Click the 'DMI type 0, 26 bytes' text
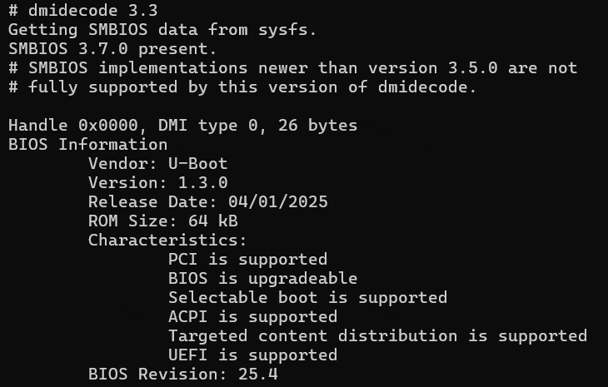 [257, 126]
